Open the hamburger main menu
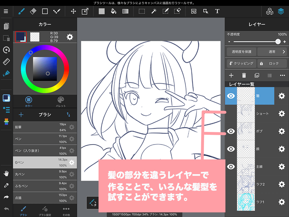Viewport: 289px width, 217px height. tap(6, 11)
